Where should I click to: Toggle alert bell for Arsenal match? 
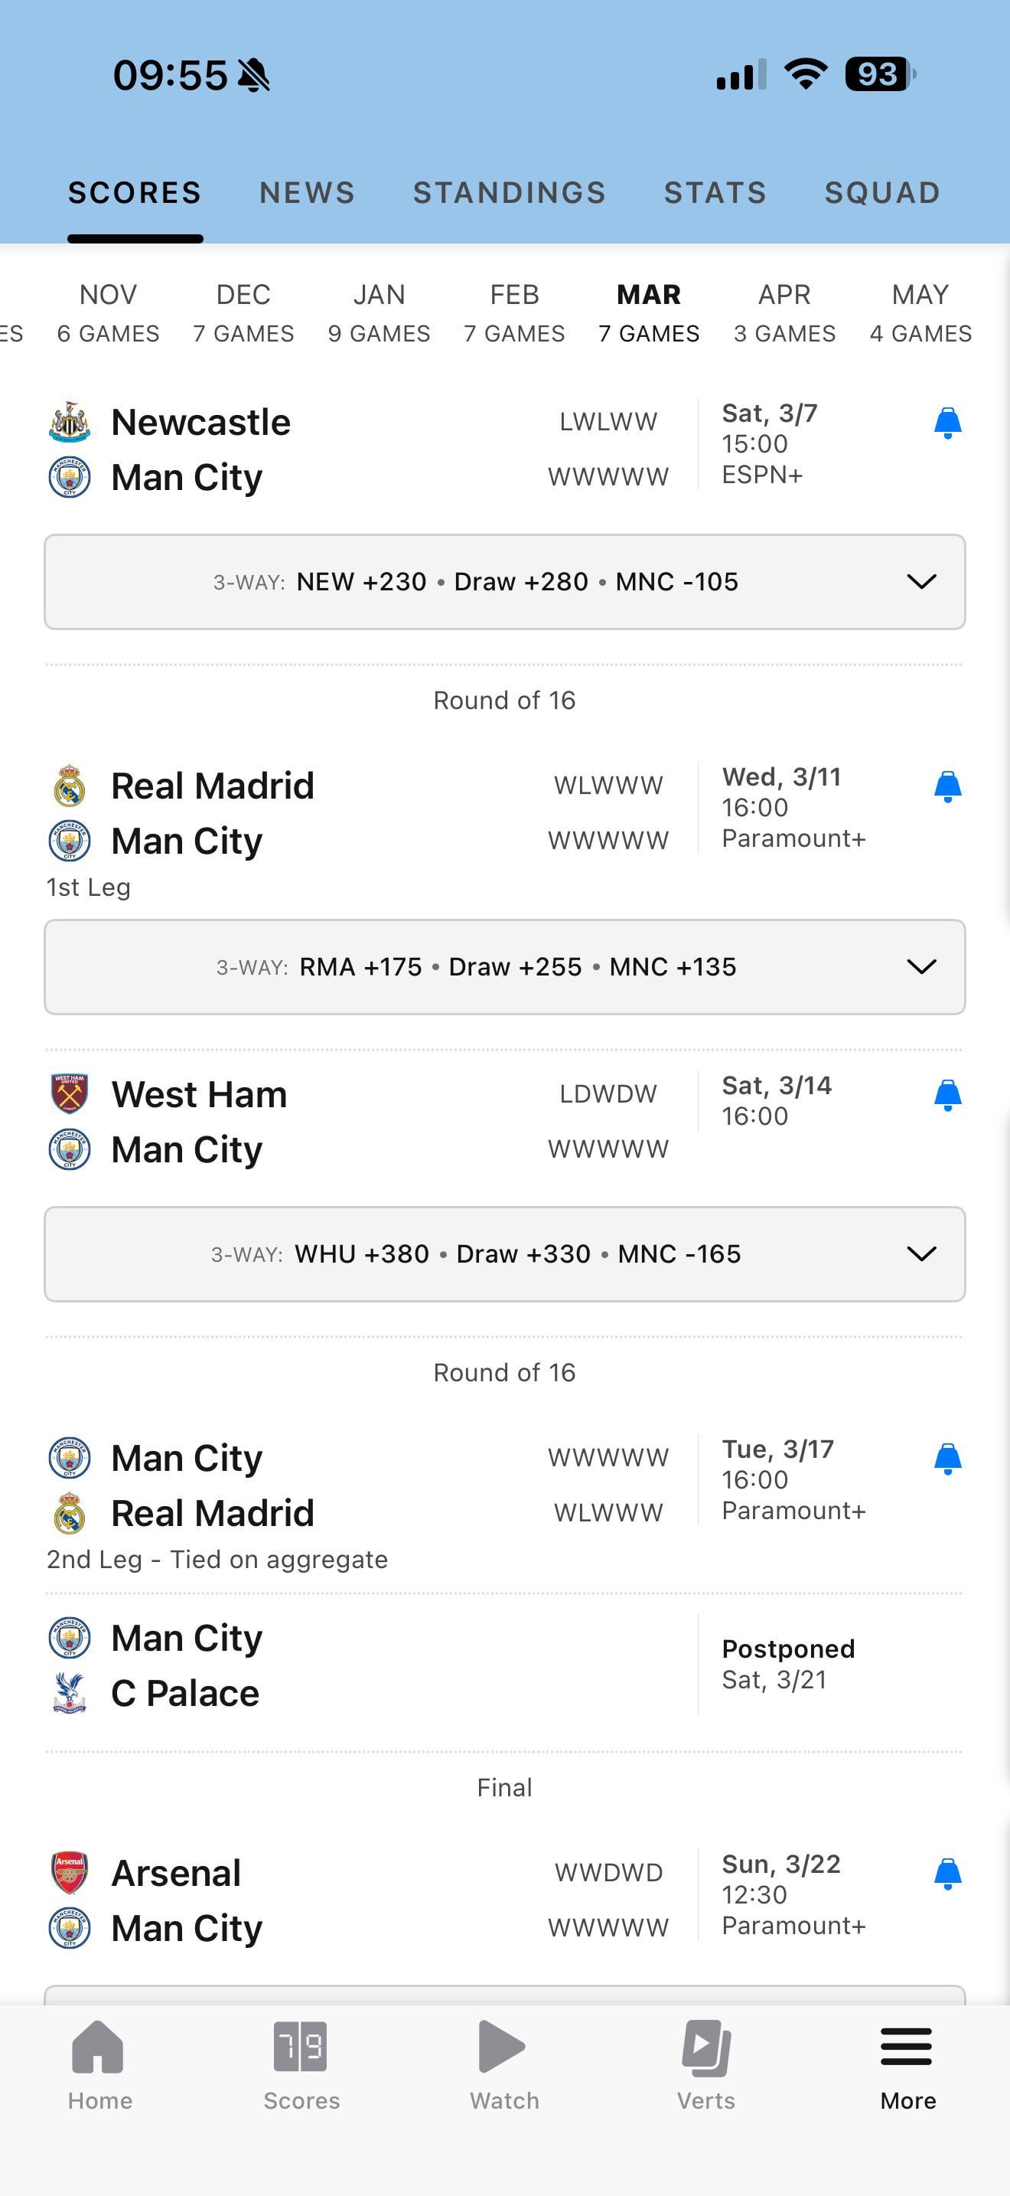point(947,1874)
